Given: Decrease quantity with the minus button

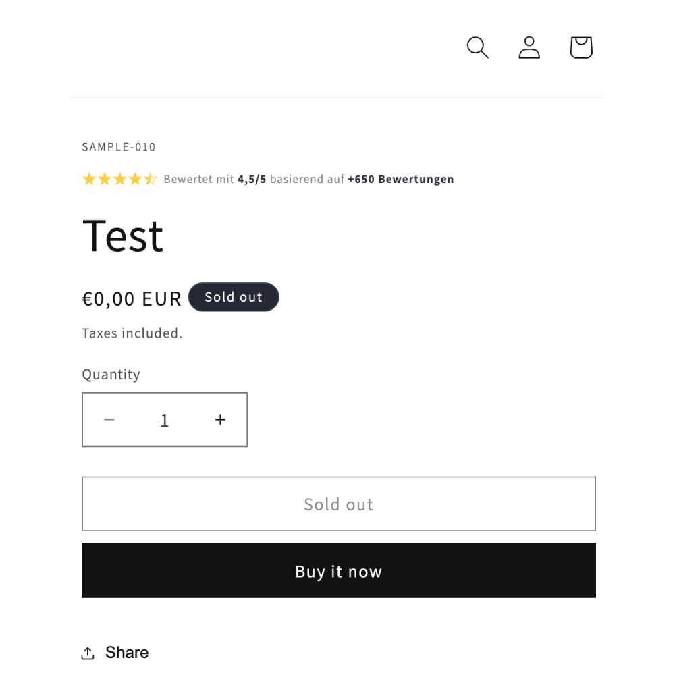Looking at the screenshot, I should (x=109, y=420).
